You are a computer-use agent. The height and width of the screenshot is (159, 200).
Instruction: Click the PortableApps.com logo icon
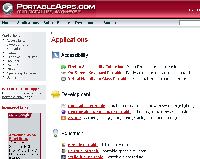point(8,8)
